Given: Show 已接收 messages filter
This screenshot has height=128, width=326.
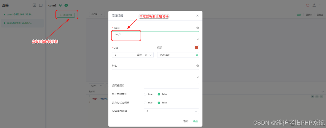Looking at the screenshot, I should (309, 15).
